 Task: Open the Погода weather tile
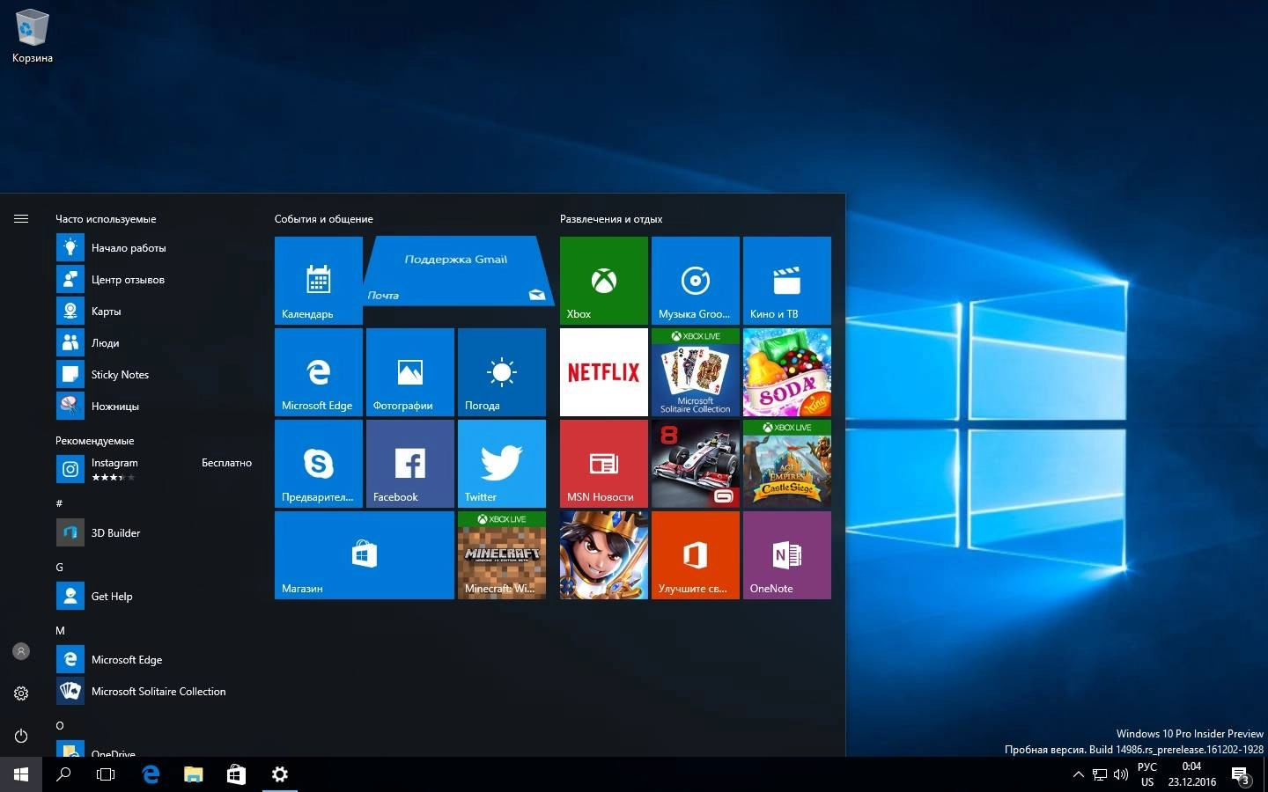(502, 372)
